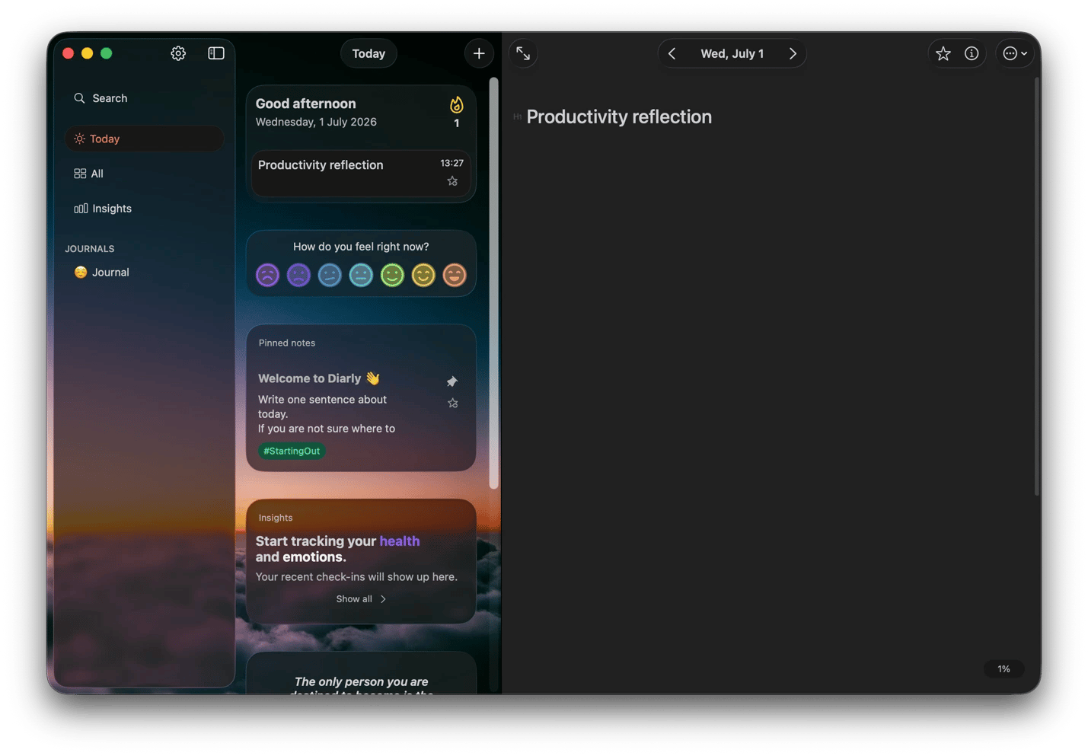Click the Today button at top

(x=369, y=53)
